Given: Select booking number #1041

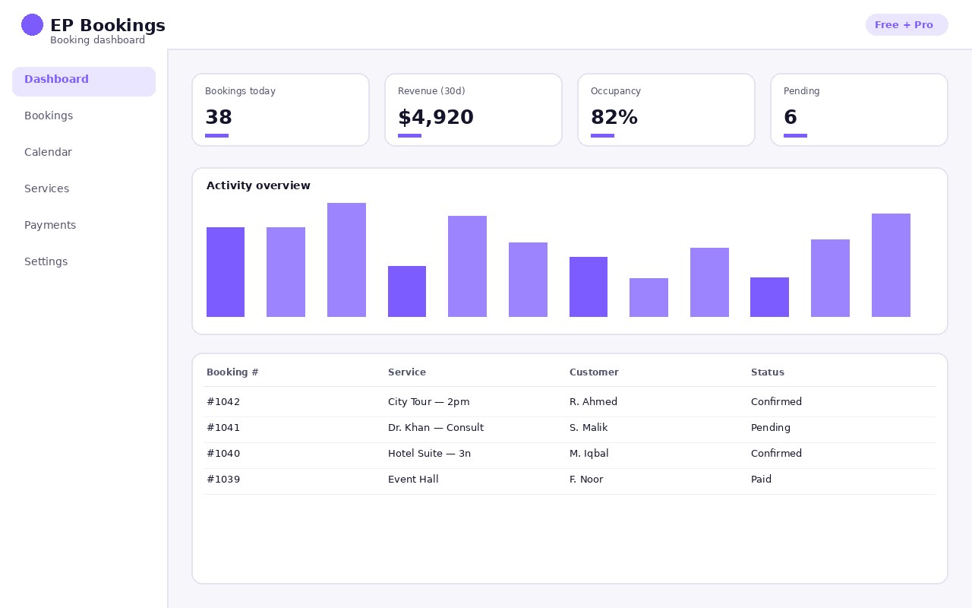Looking at the screenshot, I should pos(223,428).
